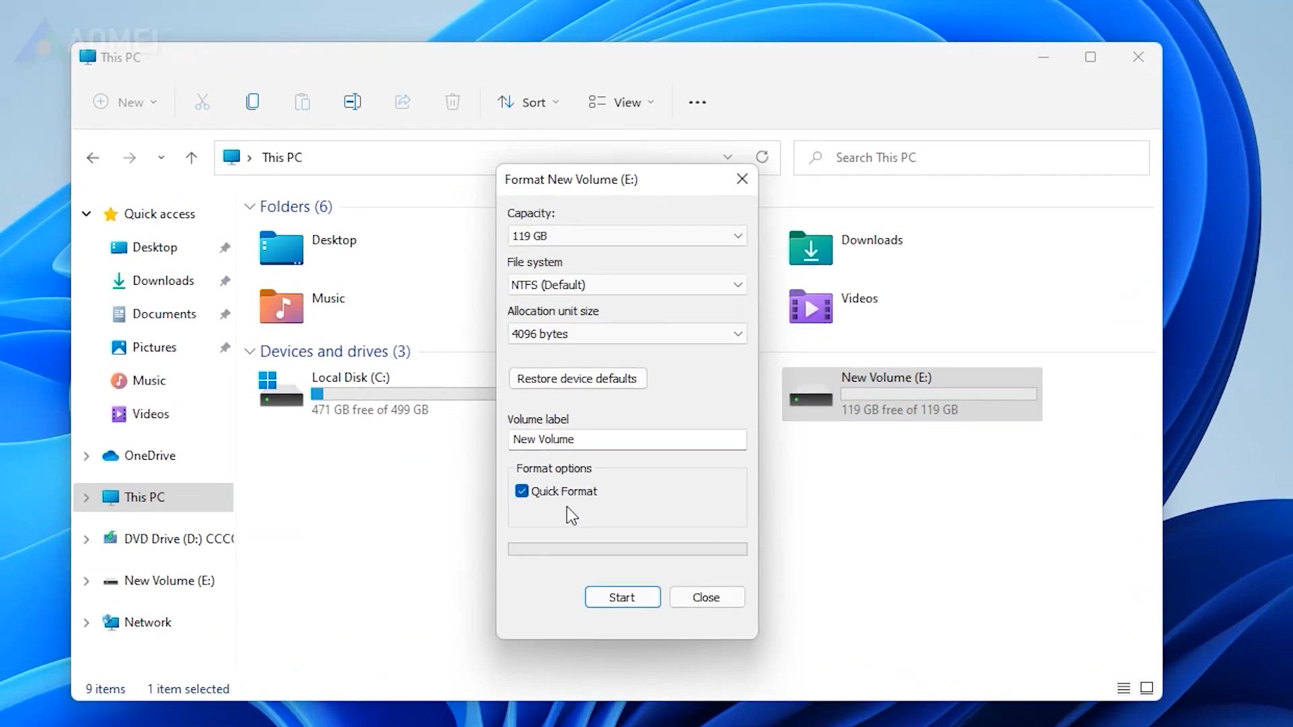Viewport: 1293px width, 727px height.
Task: Open the Capacity dropdown showing 119 GB
Action: click(627, 236)
